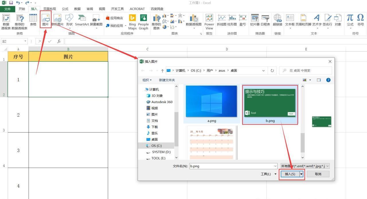Open 屏幕截图 screenshot tool
367x199 pixels.
coord(96,21)
